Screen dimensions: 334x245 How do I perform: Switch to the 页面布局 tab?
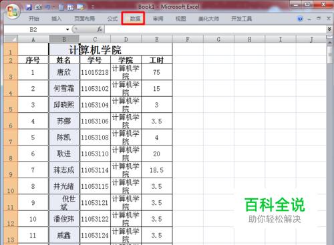84,19
